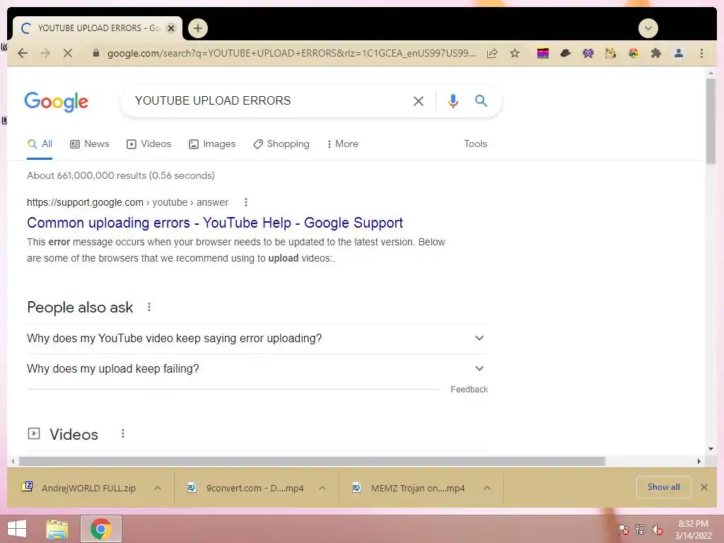The width and height of the screenshot is (724, 543).
Task: Bookmark this page with star
Action: pos(515,53)
